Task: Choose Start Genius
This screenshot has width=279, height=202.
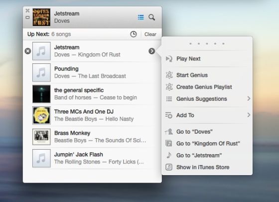Action: tap(192, 75)
